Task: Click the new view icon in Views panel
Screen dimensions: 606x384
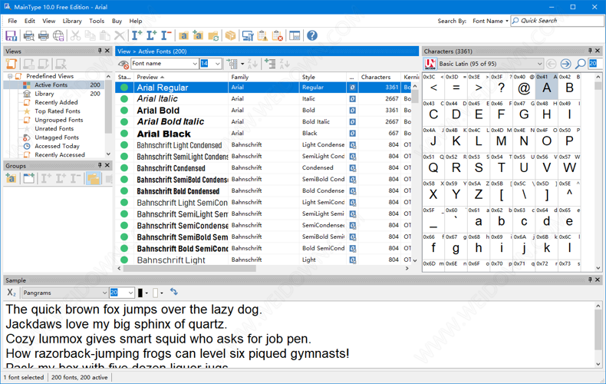Action: (12, 64)
